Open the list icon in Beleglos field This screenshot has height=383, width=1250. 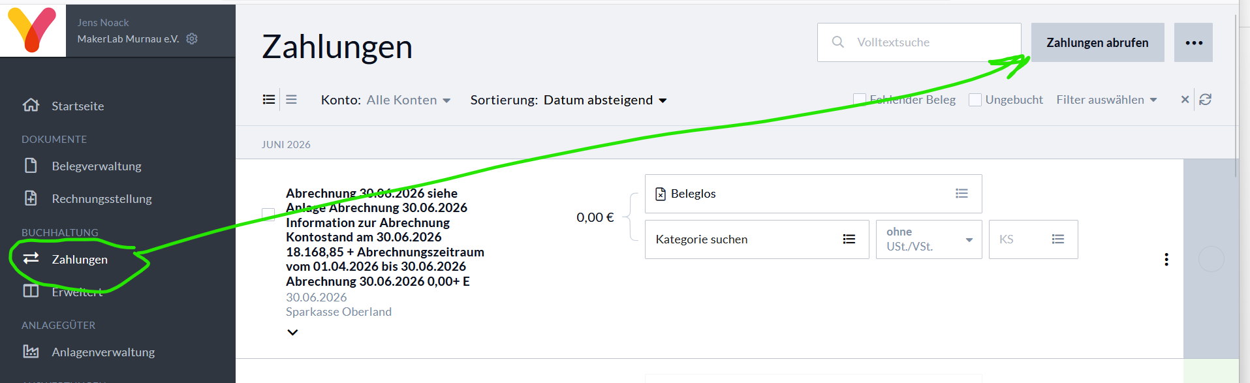[x=961, y=193]
